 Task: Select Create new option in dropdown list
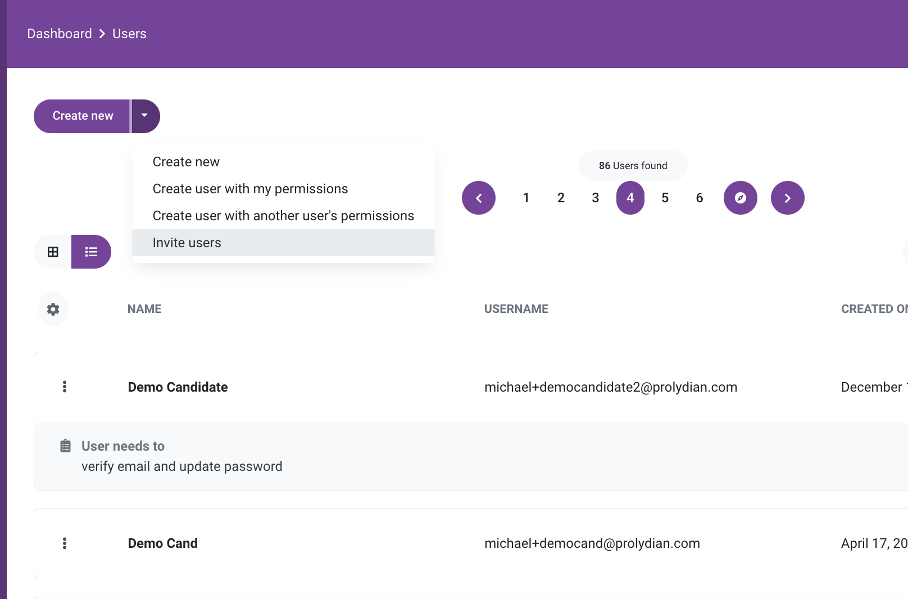pos(283,162)
